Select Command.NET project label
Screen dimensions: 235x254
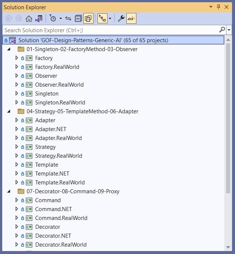53,209
